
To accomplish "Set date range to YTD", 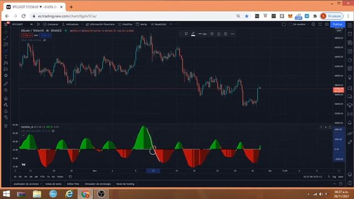I will (x=42, y=177).
